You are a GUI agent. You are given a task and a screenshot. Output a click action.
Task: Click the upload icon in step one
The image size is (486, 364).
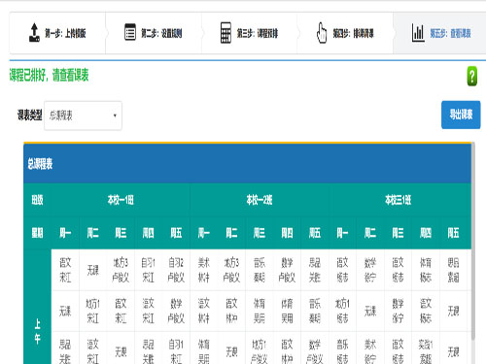click(34, 33)
